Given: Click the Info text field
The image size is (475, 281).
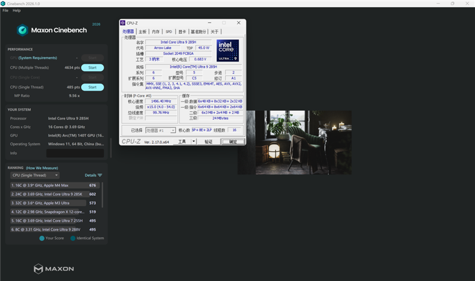Looking at the screenshot, I should click(75, 153).
